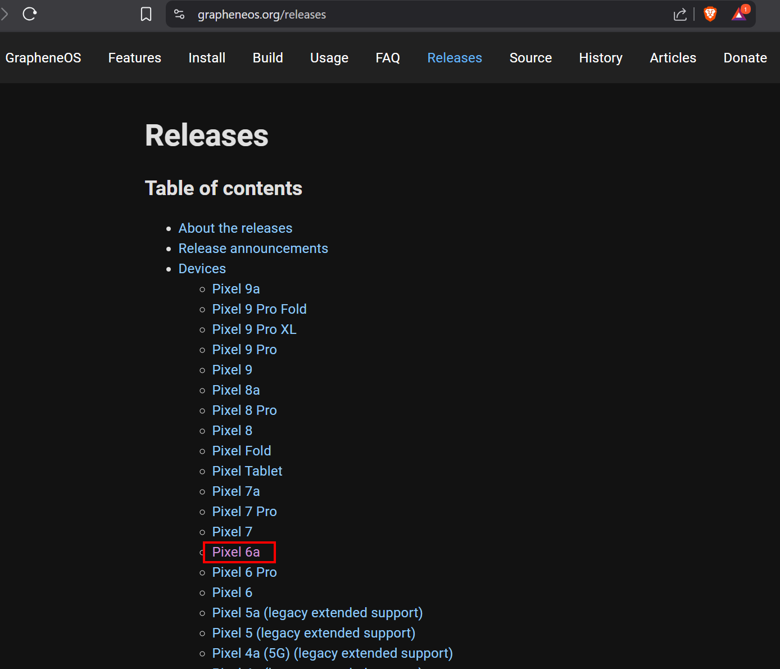The width and height of the screenshot is (780, 669).
Task: Open the Pixel Fold link
Action: coord(242,451)
